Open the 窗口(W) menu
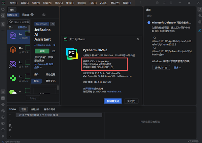The image size is (202, 143). 115,3
